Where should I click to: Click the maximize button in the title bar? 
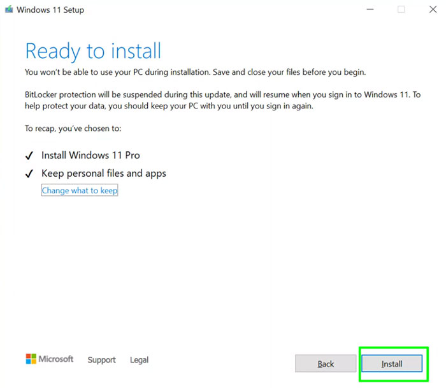coord(401,10)
